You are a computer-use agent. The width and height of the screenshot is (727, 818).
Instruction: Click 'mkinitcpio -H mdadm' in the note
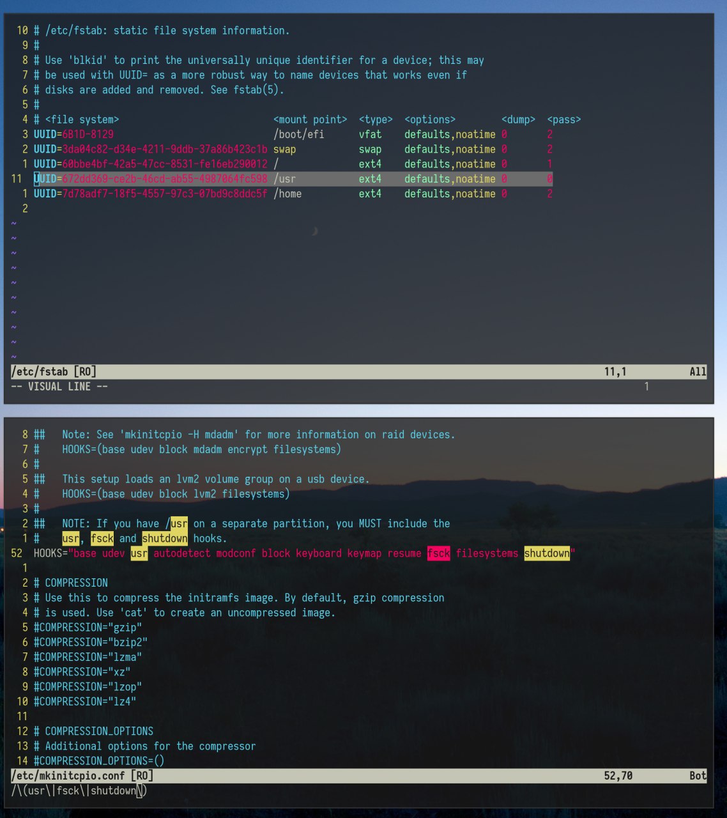pyautogui.click(x=179, y=435)
